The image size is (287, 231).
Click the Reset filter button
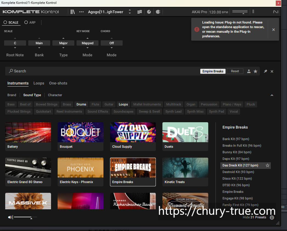pos(235,71)
